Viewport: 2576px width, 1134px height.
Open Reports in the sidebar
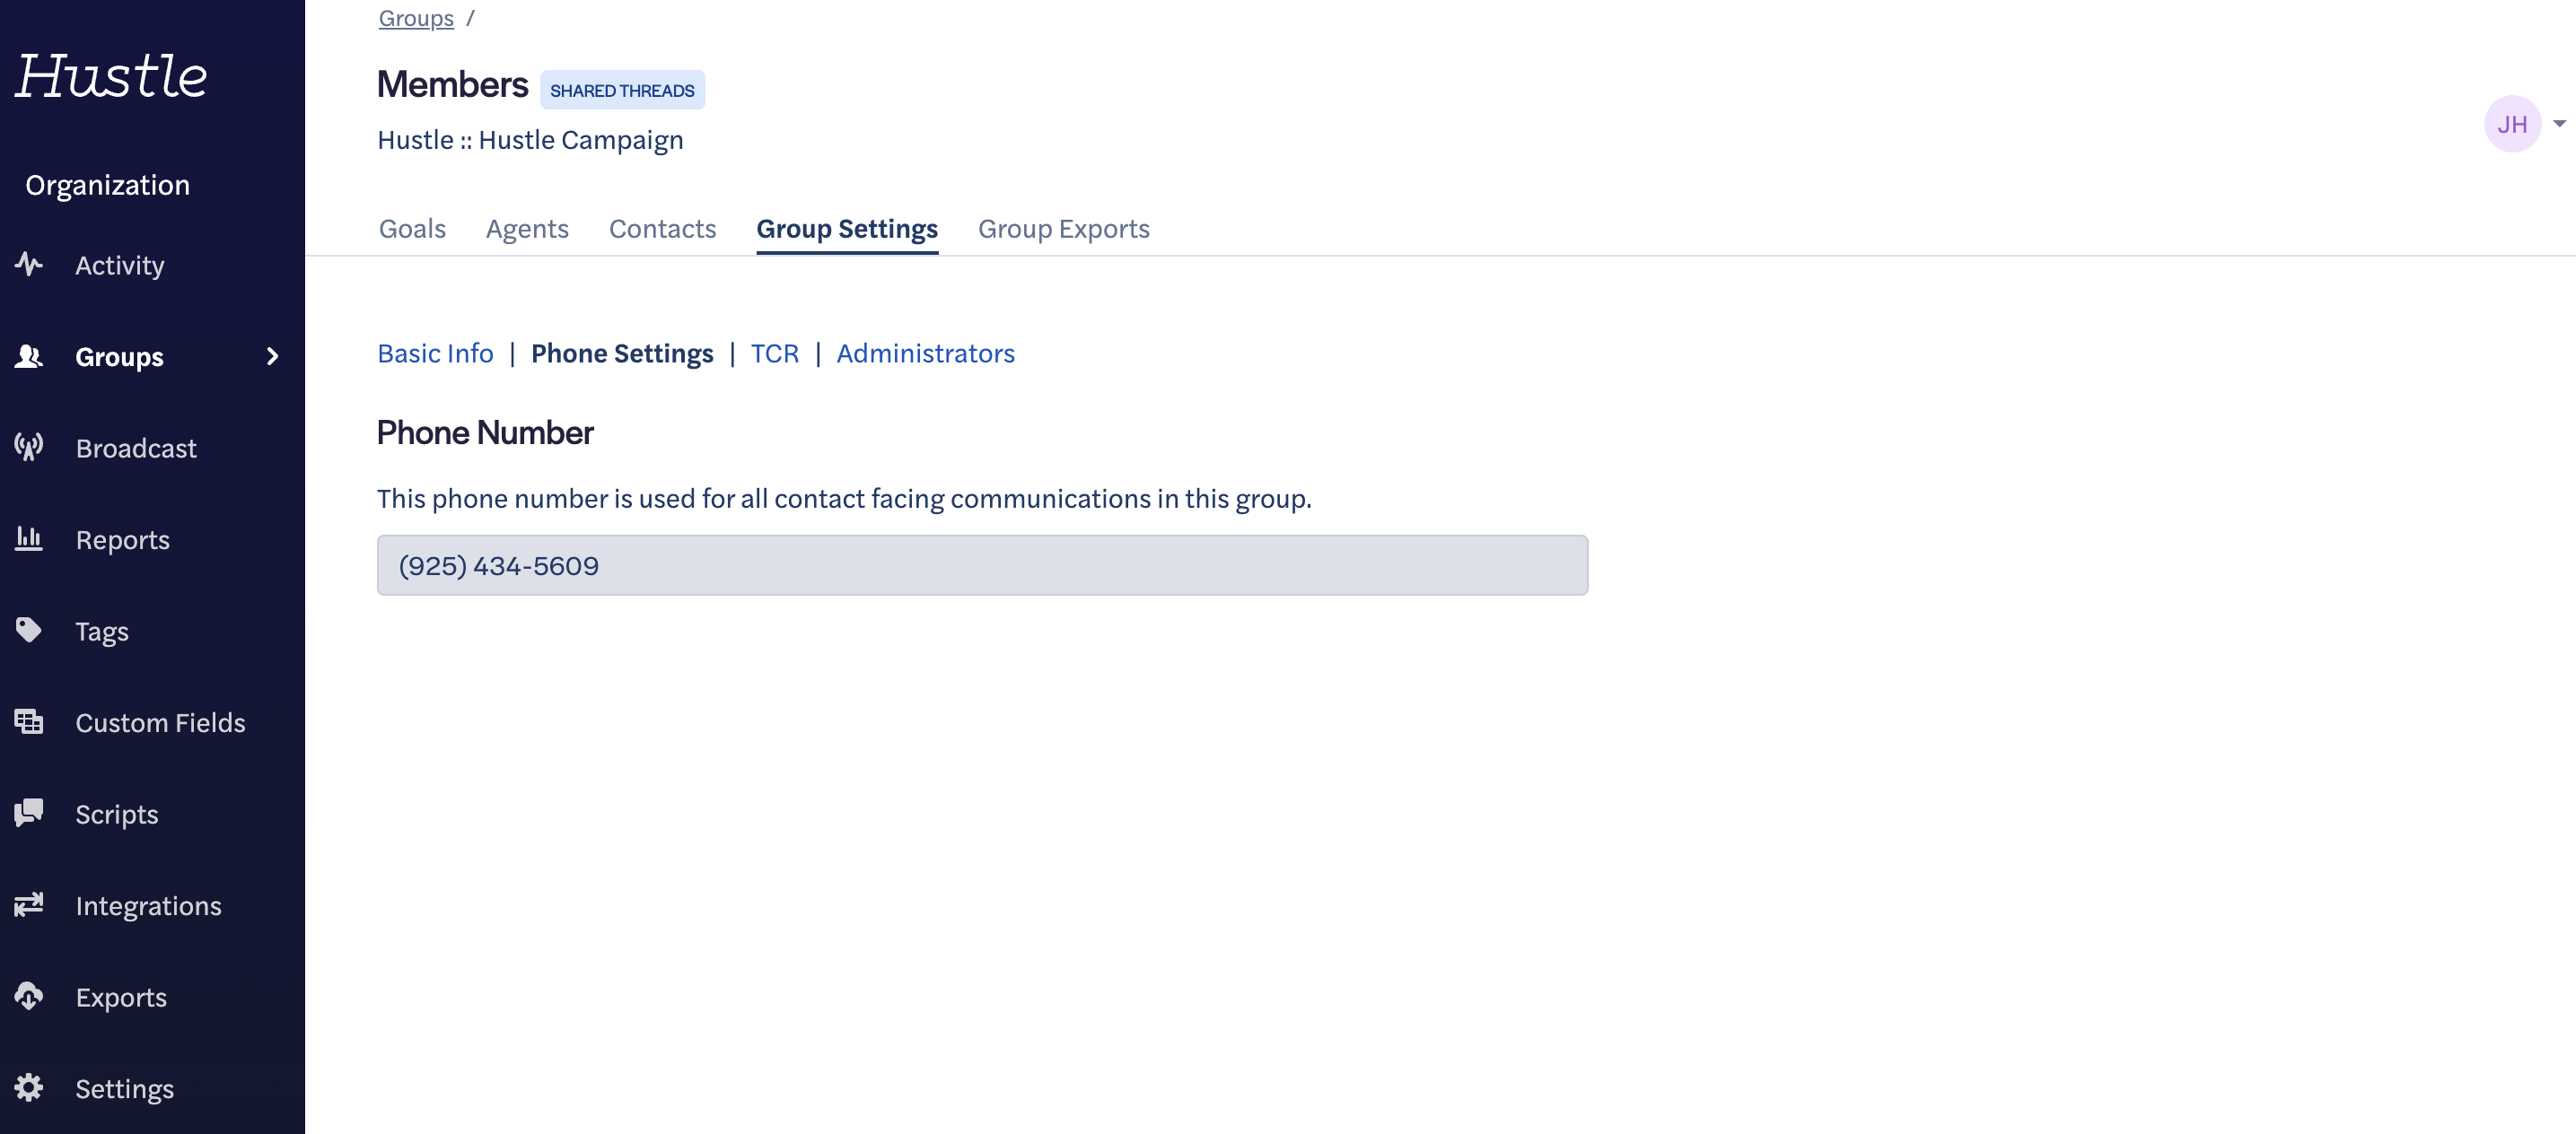coord(123,540)
